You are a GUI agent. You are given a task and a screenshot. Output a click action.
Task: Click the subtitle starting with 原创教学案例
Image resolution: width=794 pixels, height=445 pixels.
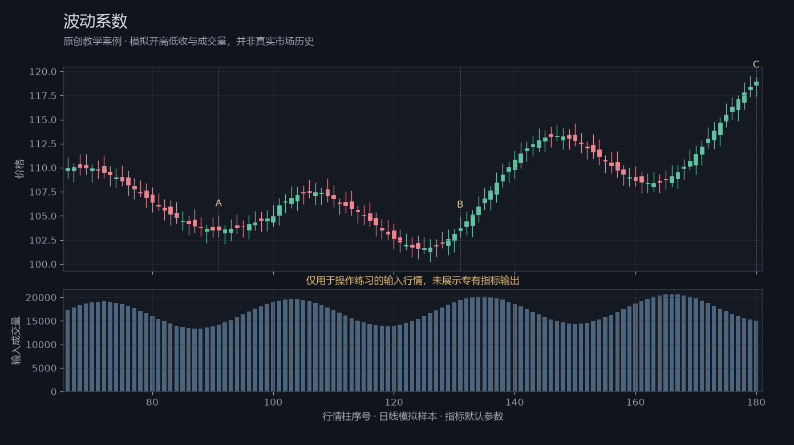[188, 42]
